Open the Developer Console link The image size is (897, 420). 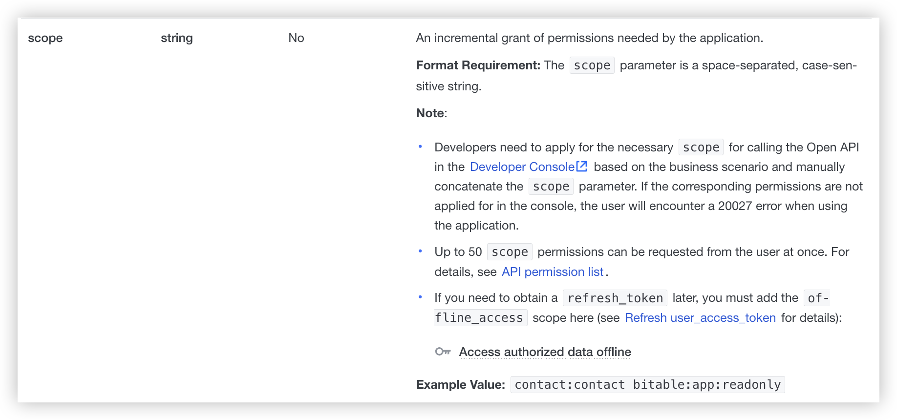(522, 167)
